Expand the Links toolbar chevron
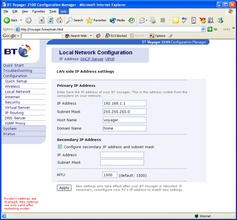This screenshot has width=237, height=220. [x=234, y=28]
